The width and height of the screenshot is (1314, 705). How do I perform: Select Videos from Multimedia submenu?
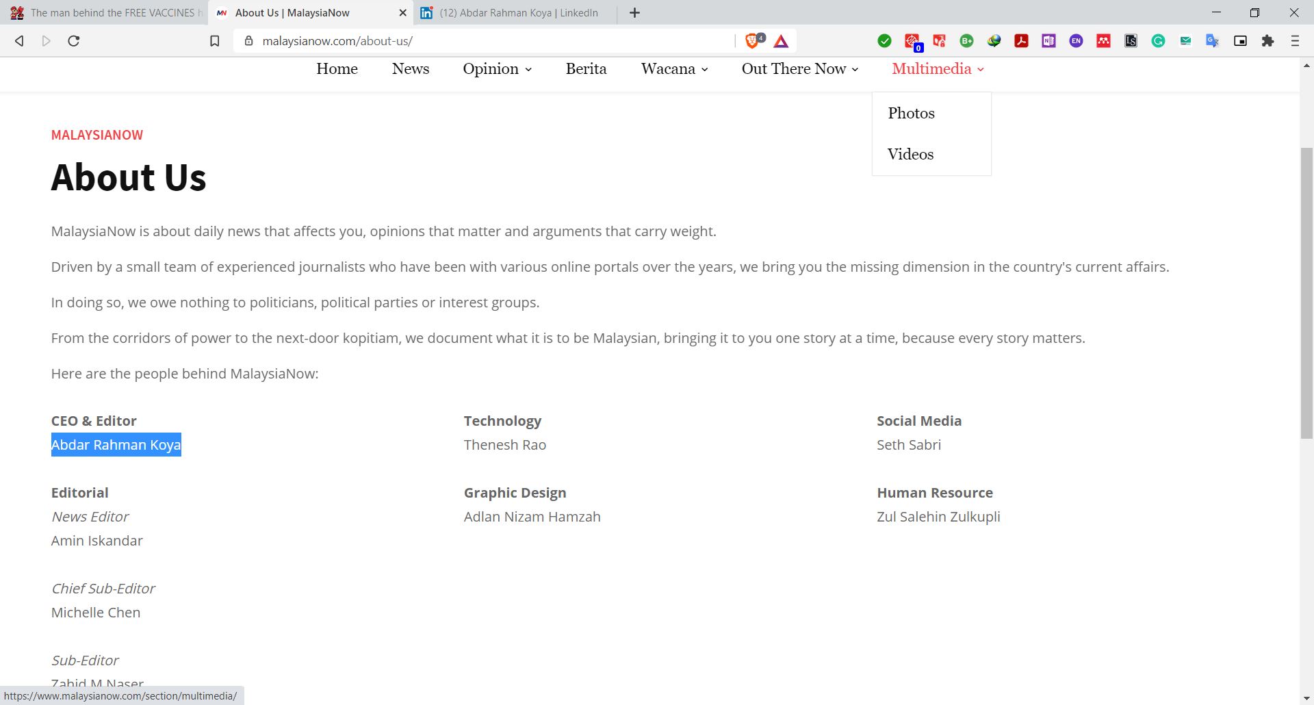point(910,155)
